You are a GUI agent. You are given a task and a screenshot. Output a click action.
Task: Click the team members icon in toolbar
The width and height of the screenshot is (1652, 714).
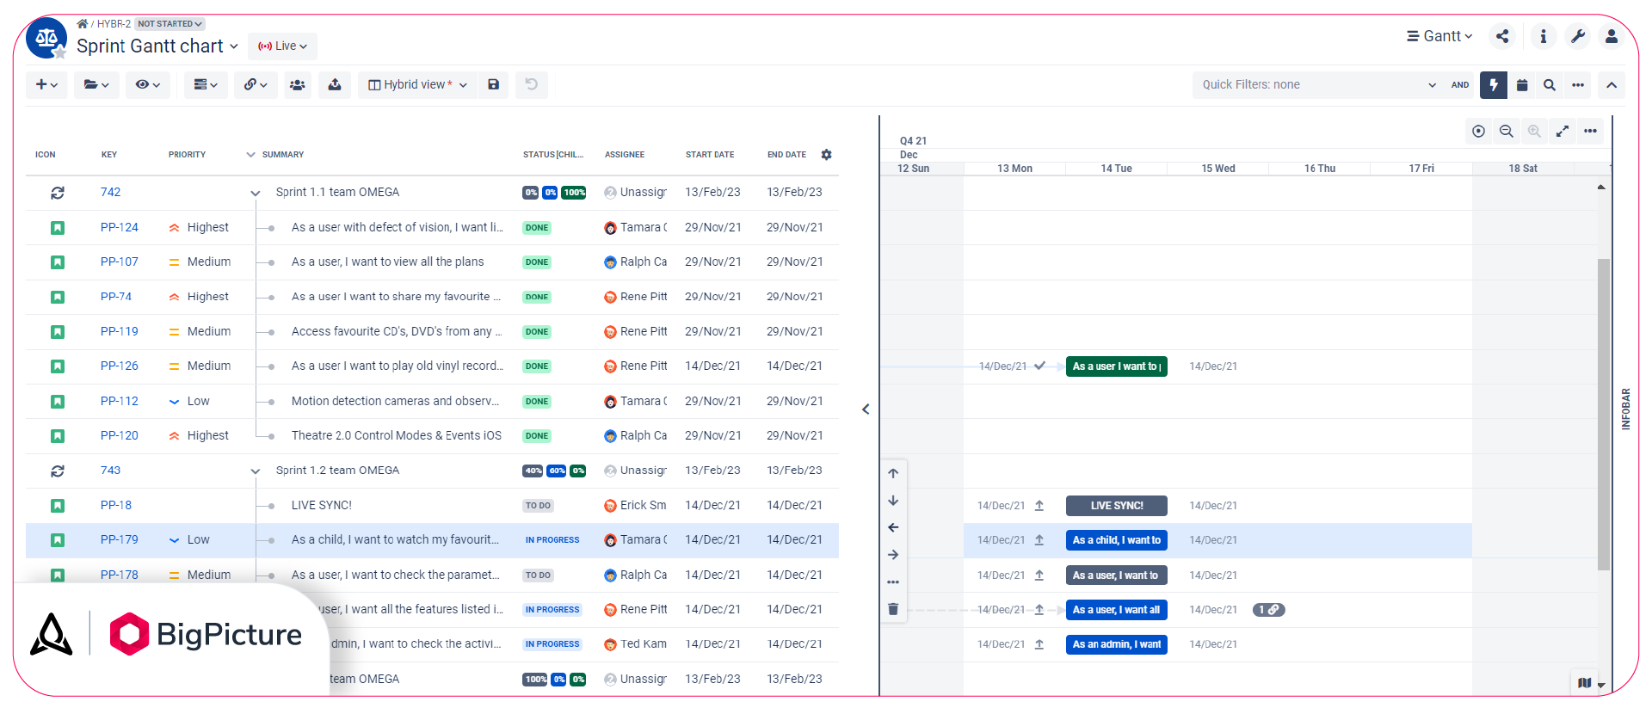[x=298, y=84]
